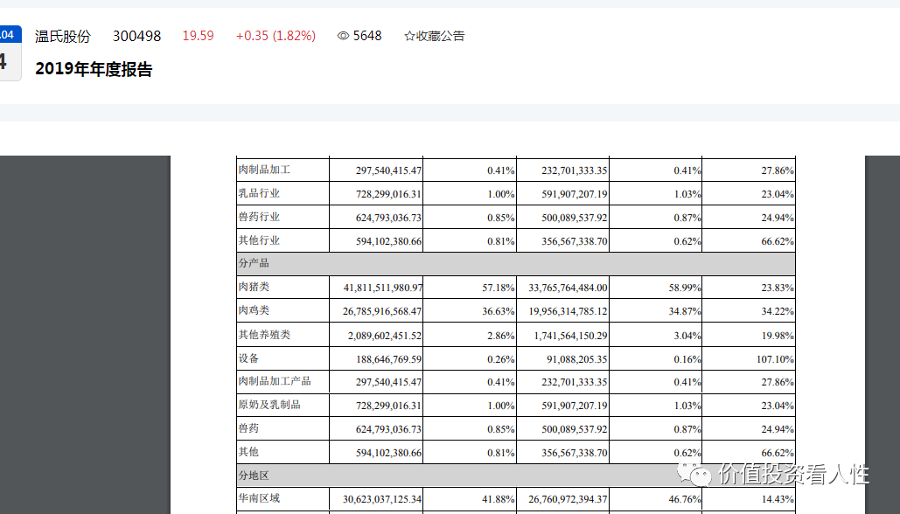The width and height of the screenshot is (900, 514).
Task: Select the 华南区域 row label
Action: (x=259, y=498)
